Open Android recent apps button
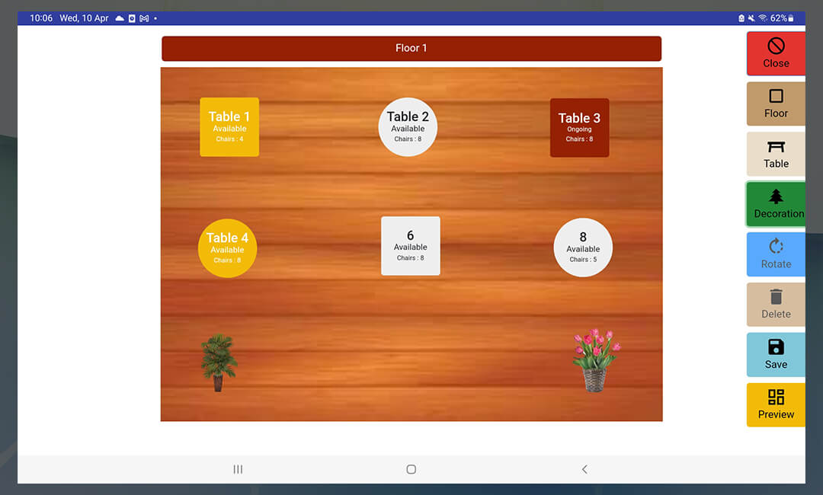Viewport: 823px width, 495px height. click(238, 469)
